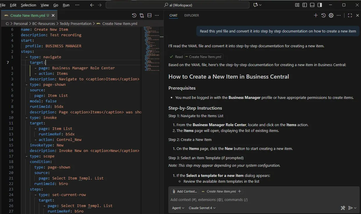
Task: Close the Create New Item.yml editor tab
Action: pyautogui.click(x=53, y=15)
